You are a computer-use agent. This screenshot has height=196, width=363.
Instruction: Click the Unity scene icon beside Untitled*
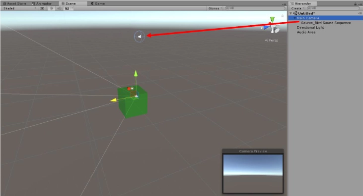point(295,13)
